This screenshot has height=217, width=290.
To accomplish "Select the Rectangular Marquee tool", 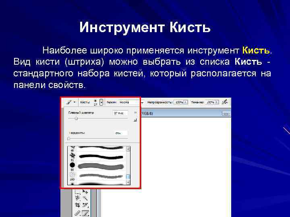I will click(x=78, y=192).
